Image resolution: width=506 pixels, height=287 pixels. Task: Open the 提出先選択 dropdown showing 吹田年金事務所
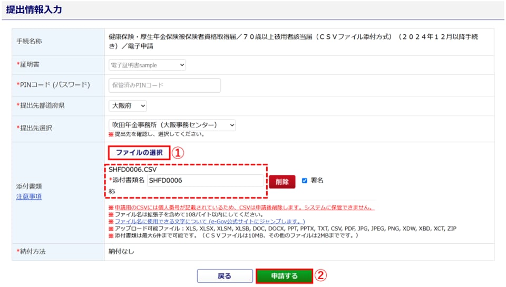pyautogui.click(x=171, y=125)
